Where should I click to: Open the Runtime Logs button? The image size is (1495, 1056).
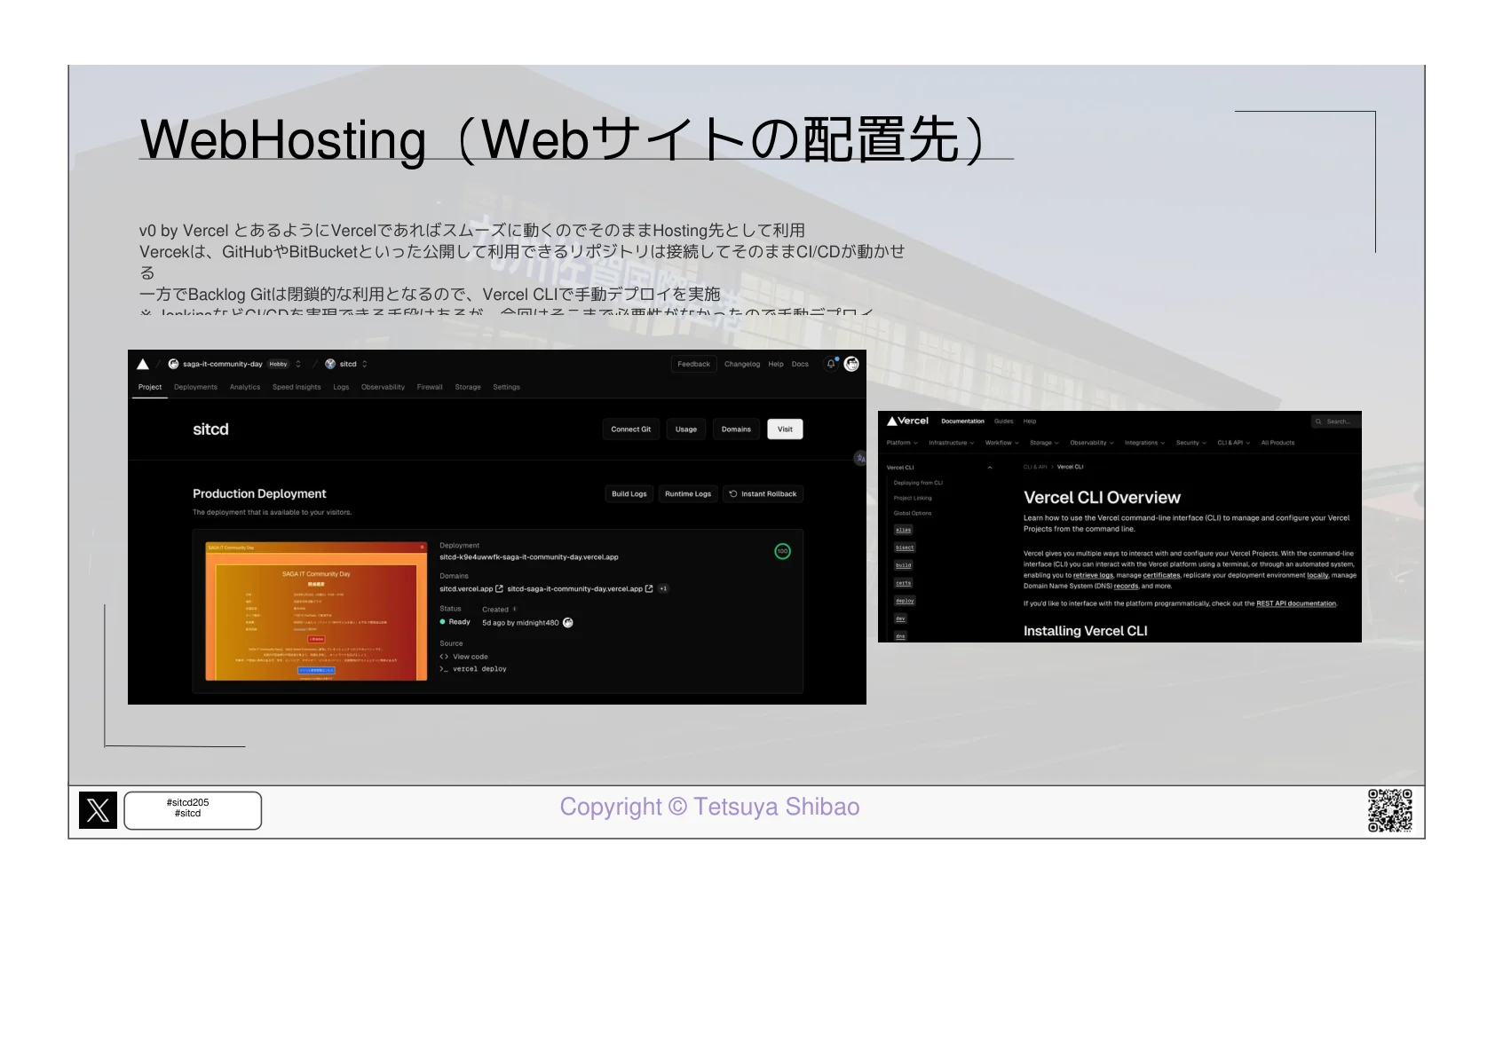pos(688,494)
